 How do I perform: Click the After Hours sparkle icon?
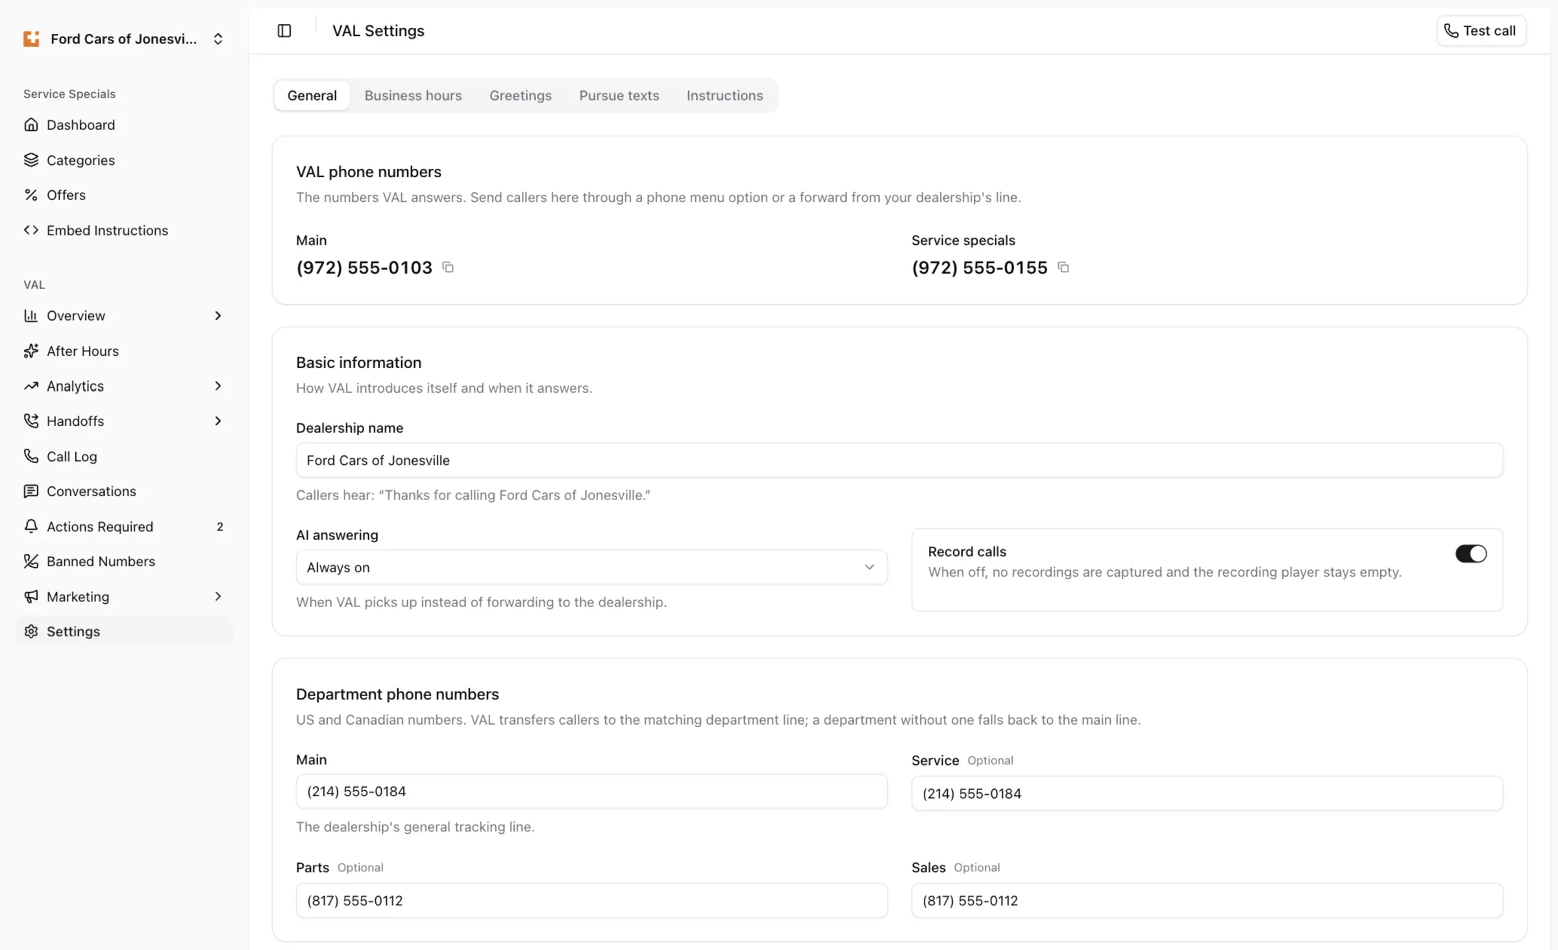coord(31,351)
